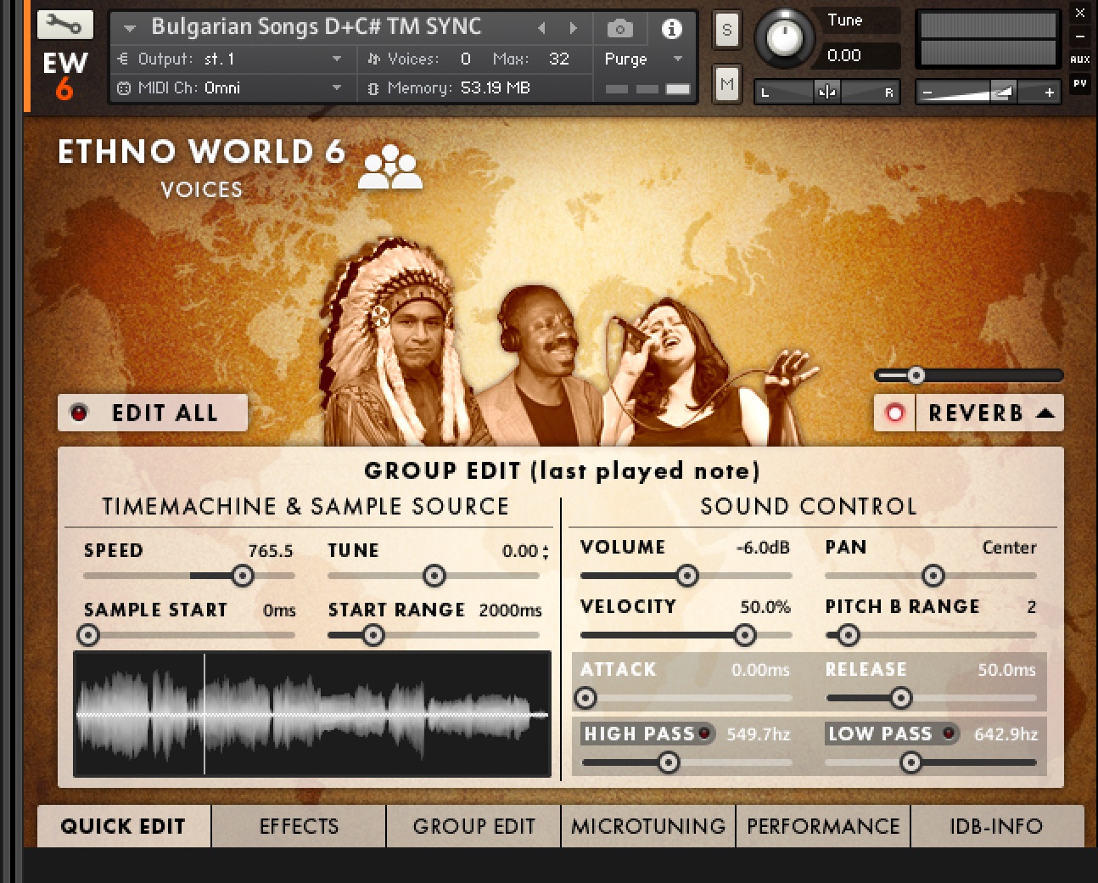The width and height of the screenshot is (1098, 883).
Task: Click the output routing icon
Action: click(x=124, y=59)
